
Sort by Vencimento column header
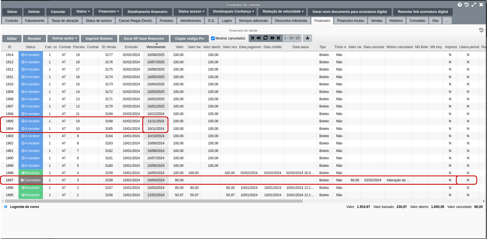pyautogui.click(x=156, y=47)
